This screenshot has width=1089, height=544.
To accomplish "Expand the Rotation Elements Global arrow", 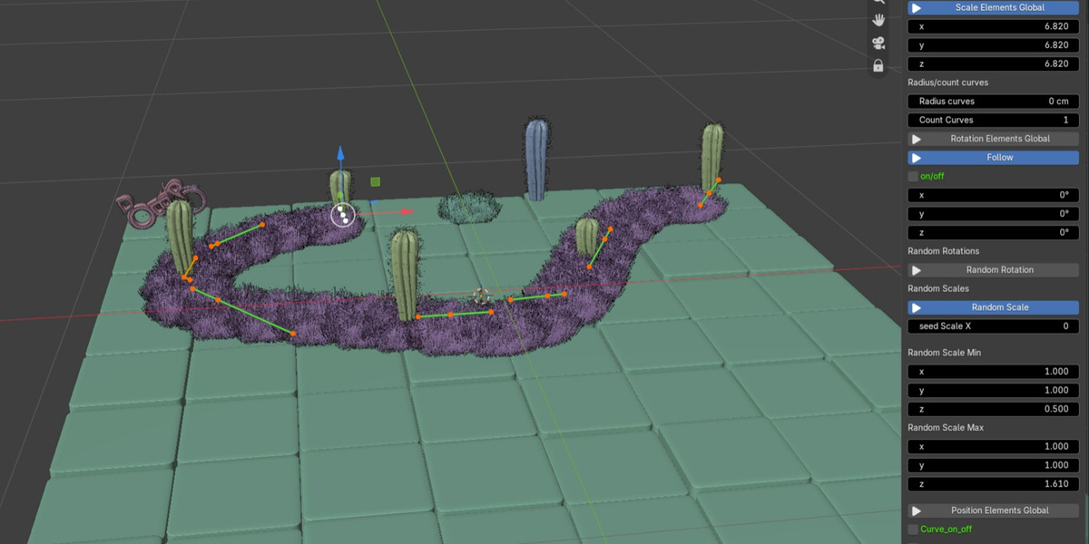I will [917, 139].
